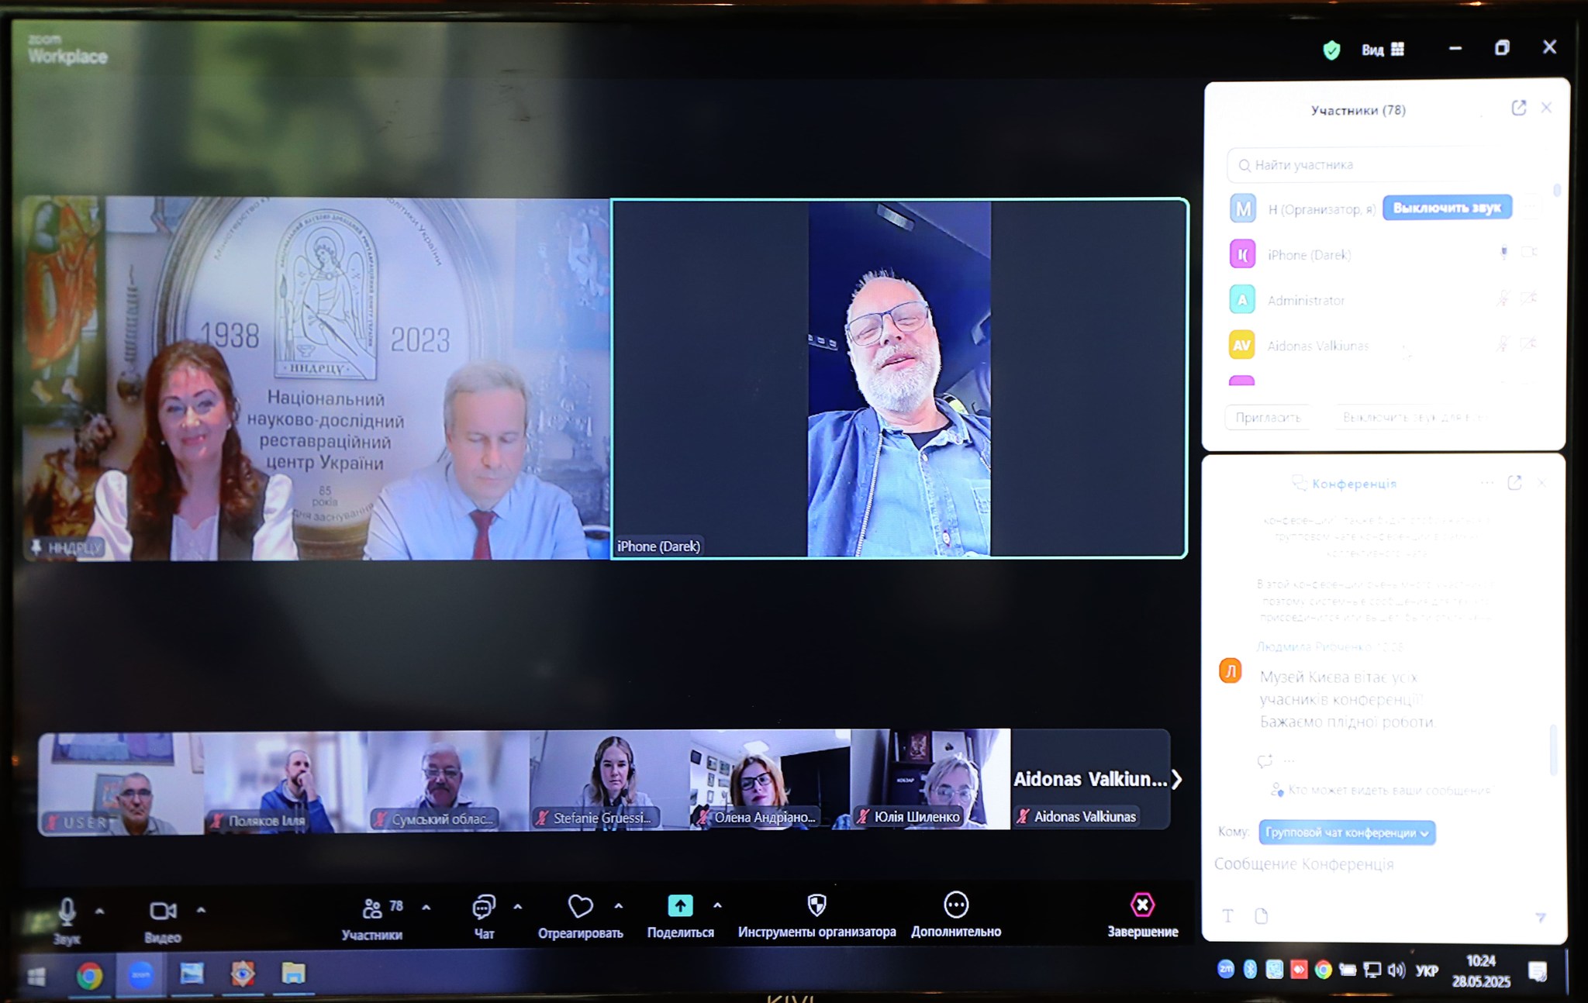The width and height of the screenshot is (1588, 1003).
Task: Click the Видео camera icon
Action: [163, 911]
